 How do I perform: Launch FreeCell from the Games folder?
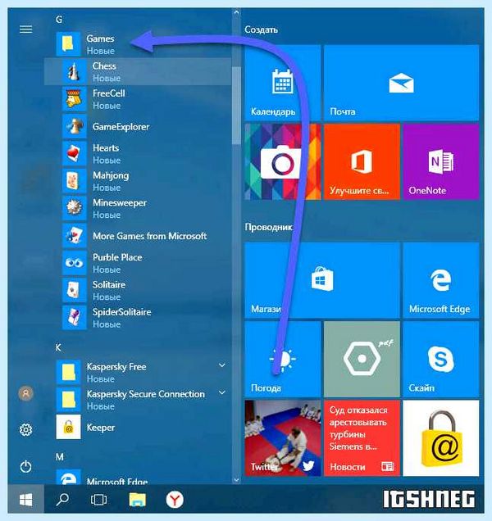coord(138,99)
